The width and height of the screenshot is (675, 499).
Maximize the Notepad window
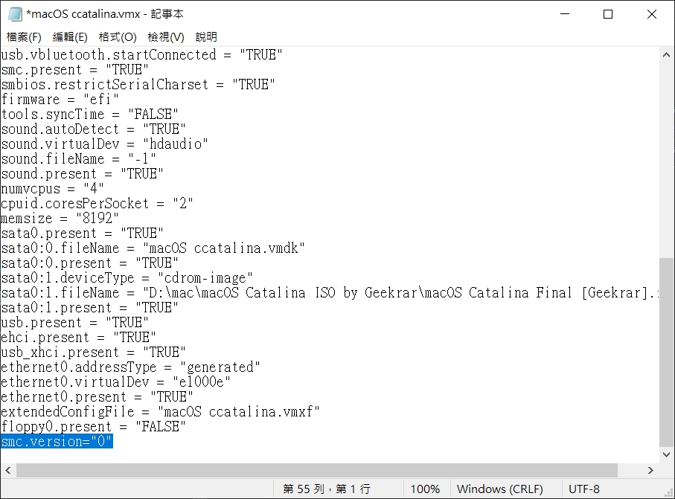coord(608,14)
